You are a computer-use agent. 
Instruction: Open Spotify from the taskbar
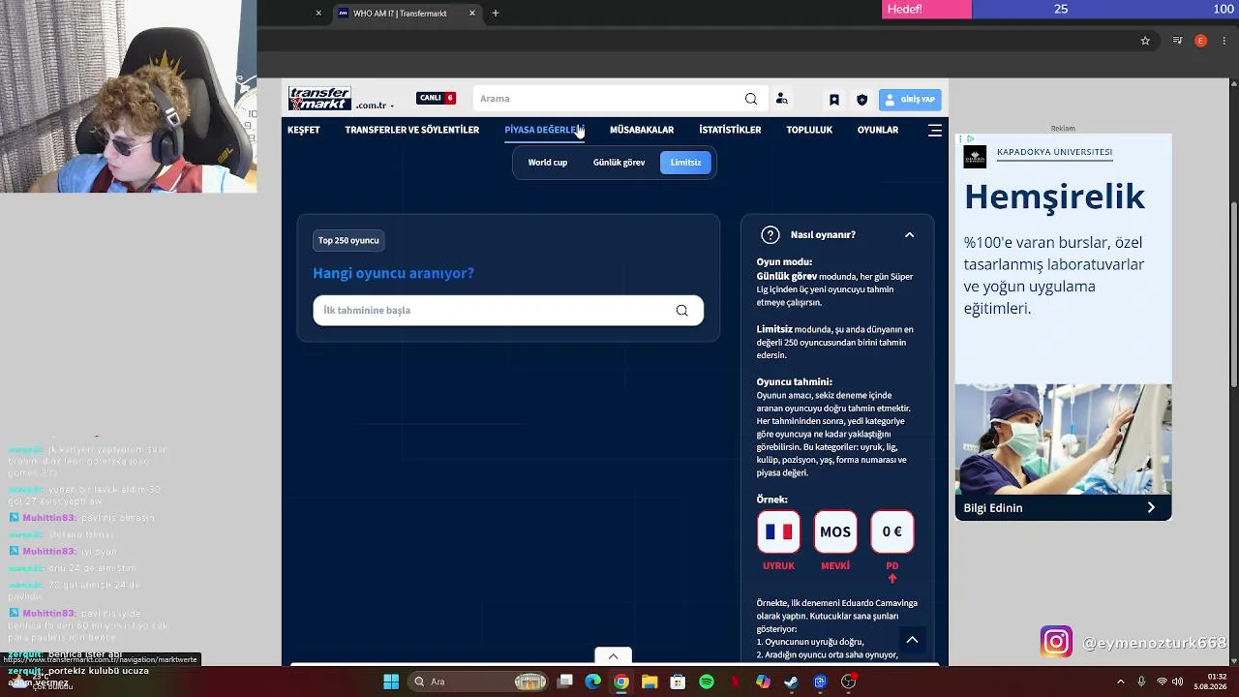tap(707, 682)
